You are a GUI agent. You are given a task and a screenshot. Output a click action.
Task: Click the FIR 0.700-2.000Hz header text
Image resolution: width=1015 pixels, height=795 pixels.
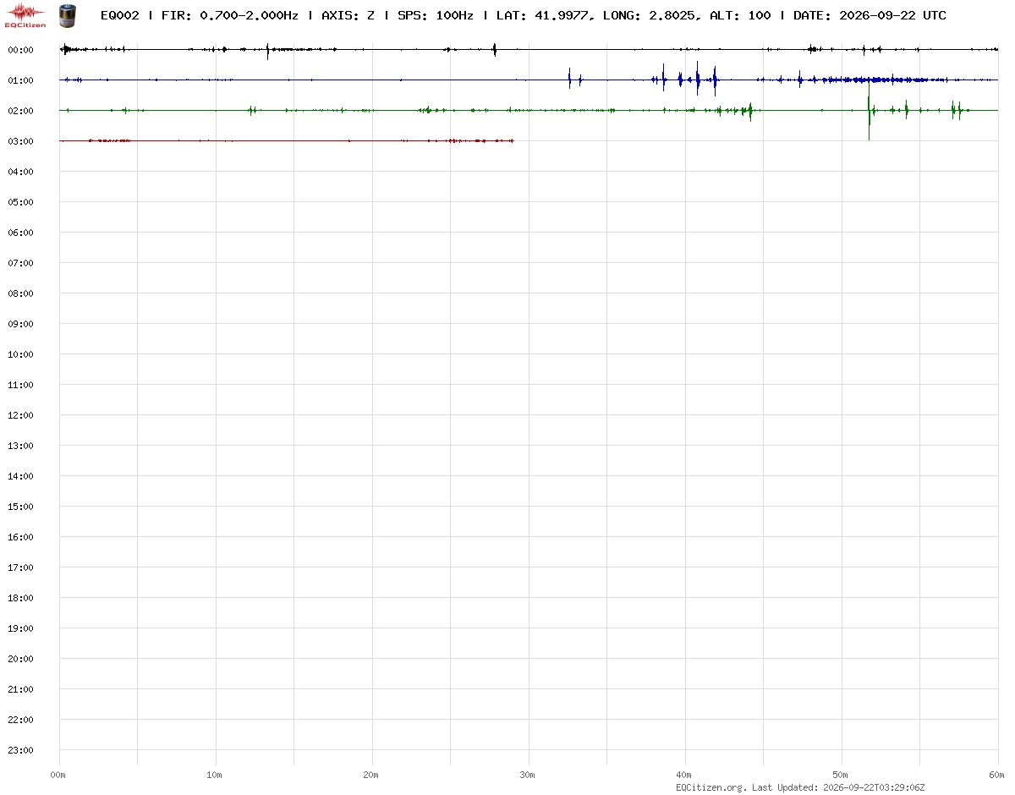click(230, 15)
